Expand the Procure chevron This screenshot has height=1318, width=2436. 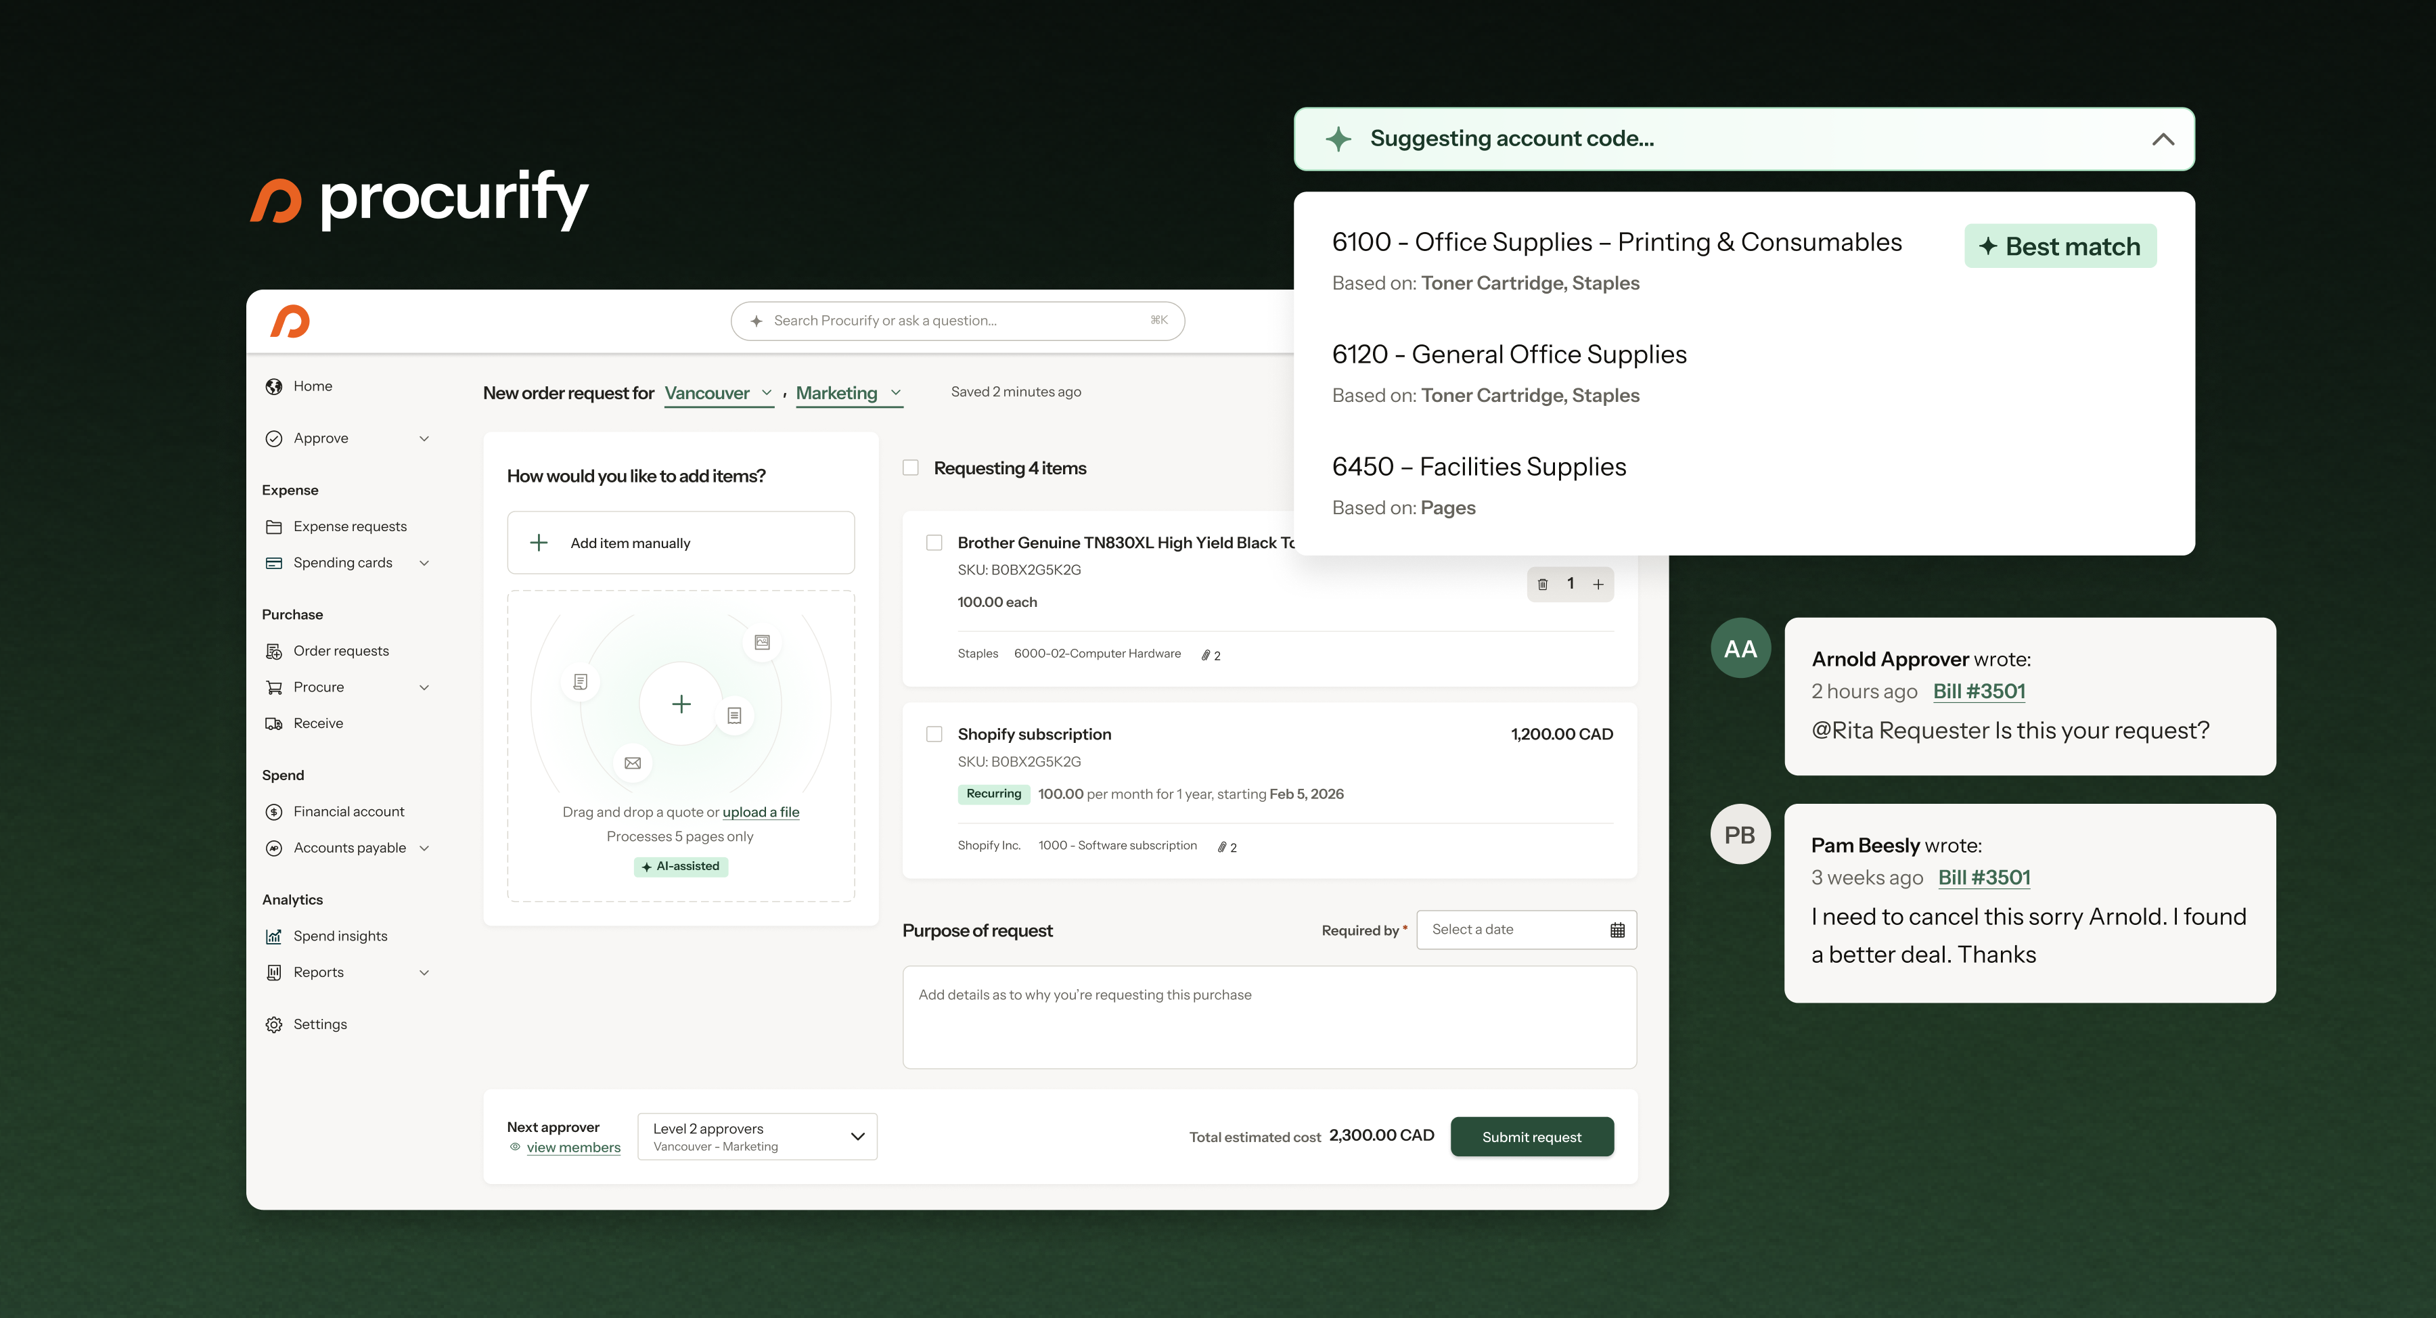(424, 687)
